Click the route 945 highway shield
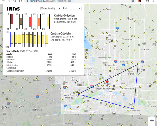This screenshot has height=126, width=157. tap(144, 43)
